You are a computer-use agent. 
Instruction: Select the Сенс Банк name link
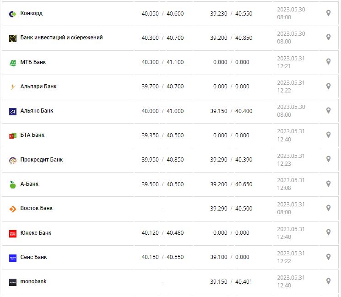33,257
